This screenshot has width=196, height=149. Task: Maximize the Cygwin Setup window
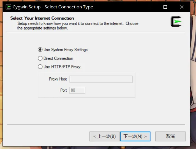[165, 7]
